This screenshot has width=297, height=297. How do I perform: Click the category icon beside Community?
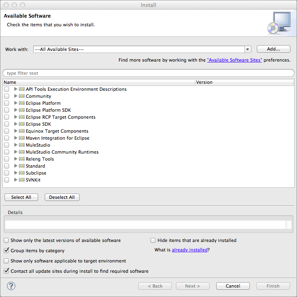22,96
